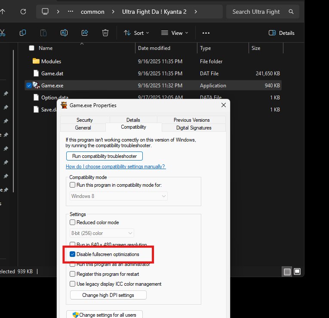Screen dimensions: 329x318
Task: Select the Compatibility tab
Action: click(x=133, y=127)
